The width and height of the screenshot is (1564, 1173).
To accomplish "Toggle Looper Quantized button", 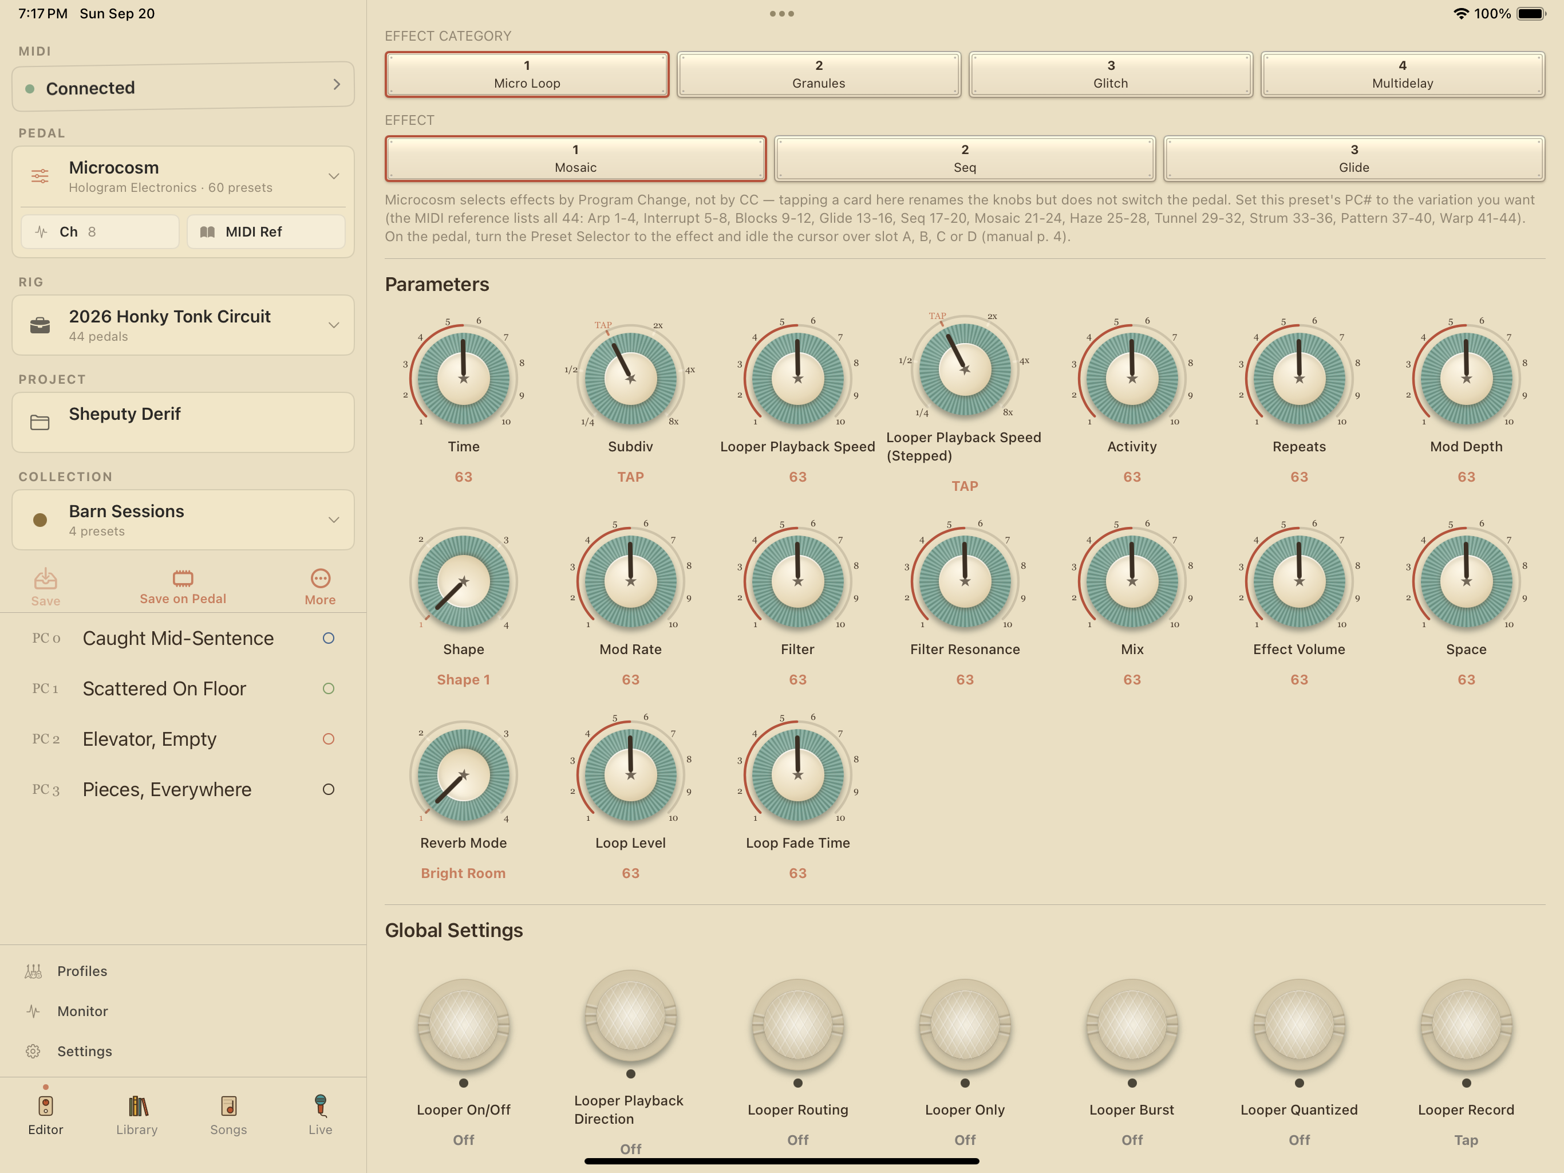I will (x=1300, y=1025).
